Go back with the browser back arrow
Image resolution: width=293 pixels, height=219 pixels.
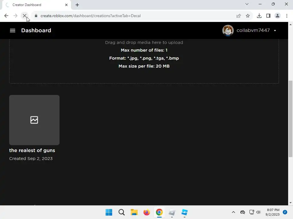pyautogui.click(x=6, y=16)
